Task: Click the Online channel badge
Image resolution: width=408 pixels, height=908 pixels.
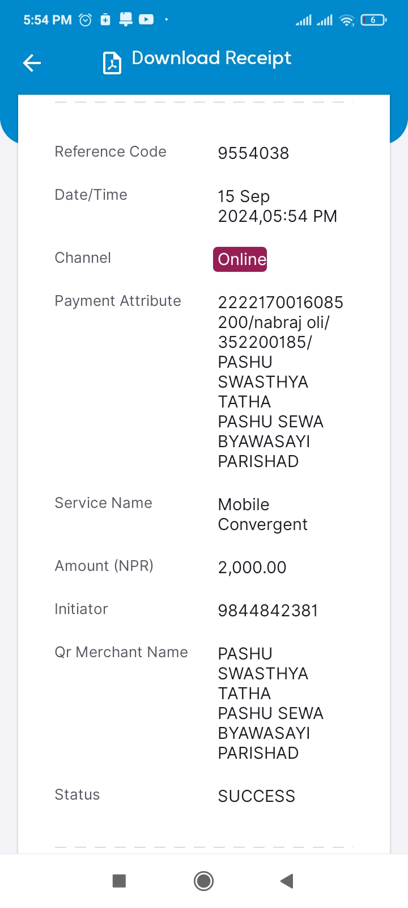Action: point(240,259)
